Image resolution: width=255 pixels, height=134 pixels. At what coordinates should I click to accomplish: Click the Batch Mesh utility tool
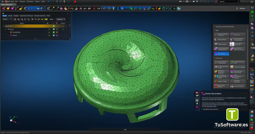coord(237,44)
